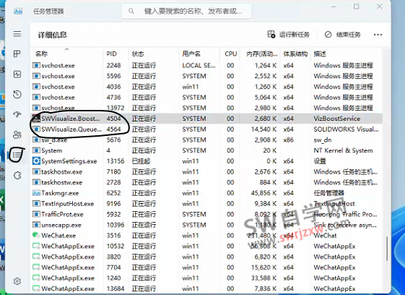Screen dimensions: 405x295
Task: Sort by the 内存 column header
Action: point(261,54)
